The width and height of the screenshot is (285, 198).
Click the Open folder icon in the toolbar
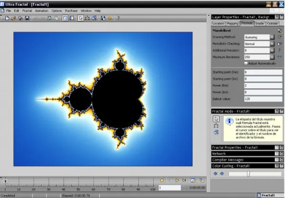pyautogui.click(x=14, y=18)
